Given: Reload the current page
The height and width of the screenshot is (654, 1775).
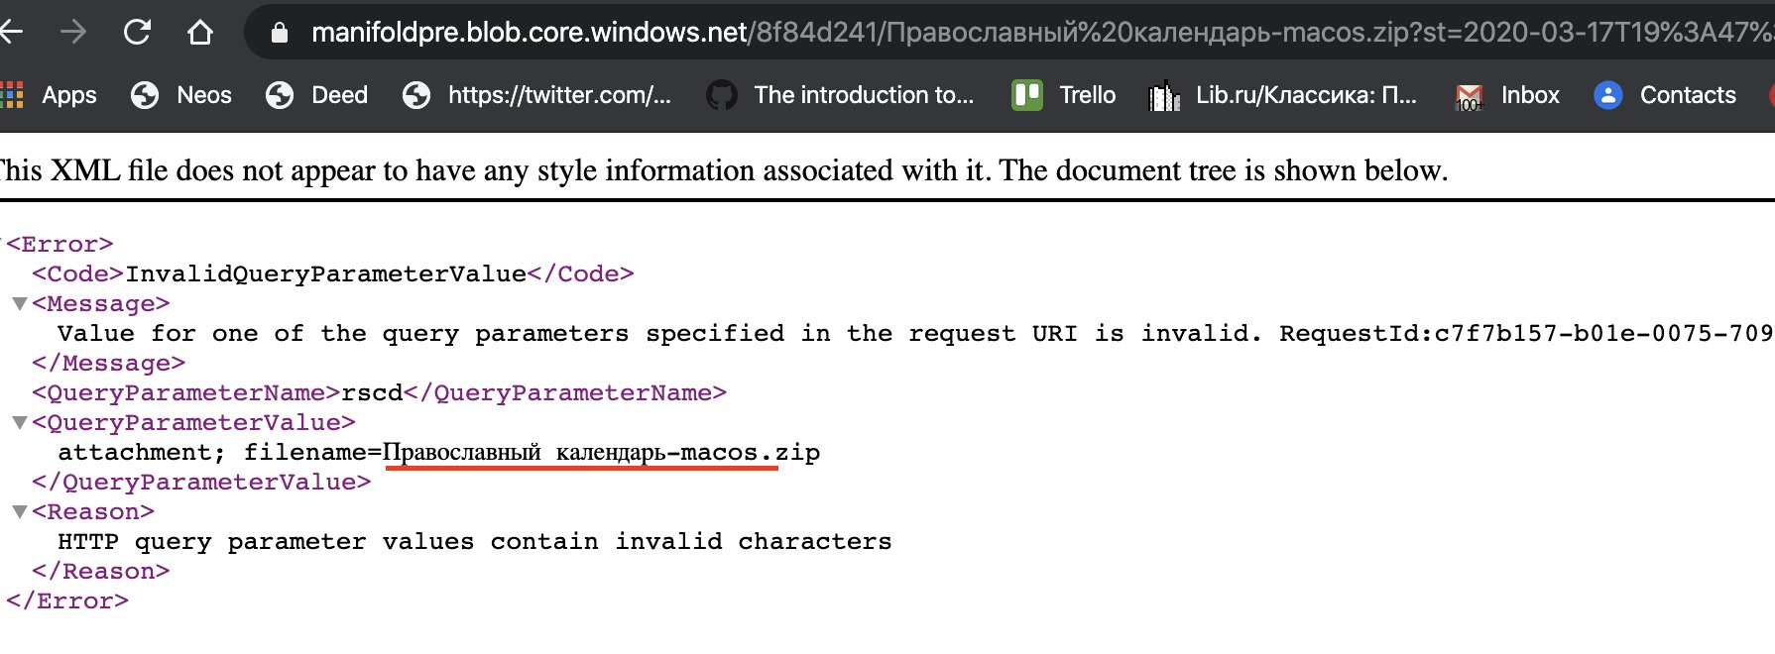Looking at the screenshot, I should (x=136, y=31).
